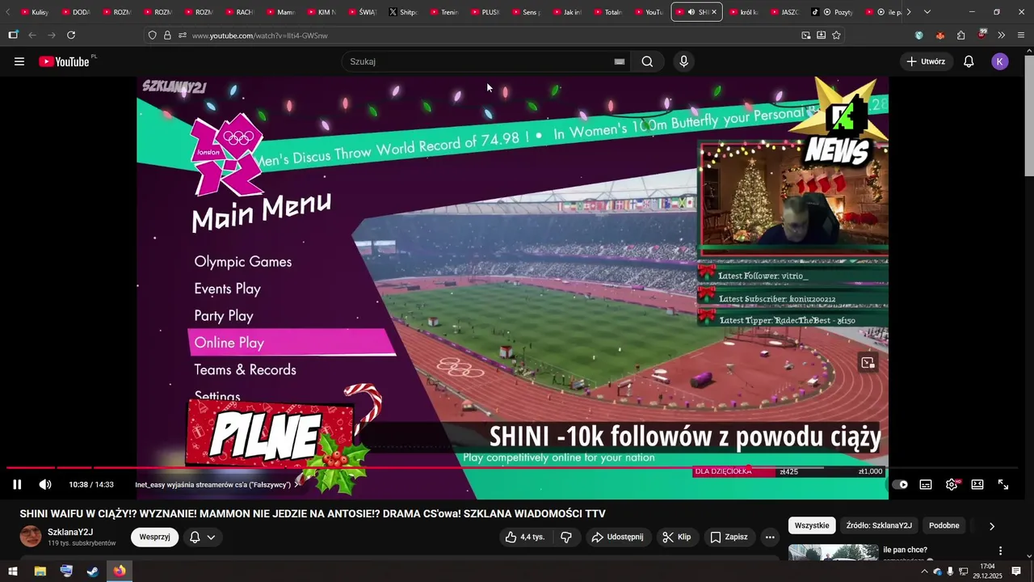Open options for 'ile pan chce?' video
The image size is (1034, 582).
click(1000, 551)
